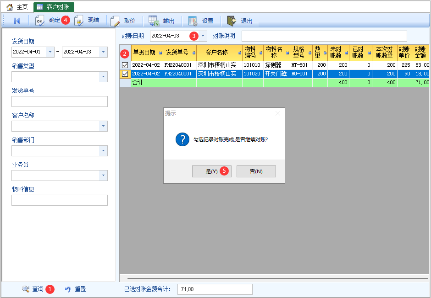
Task: Click lock icon in 物料名称 column header
Action: pyautogui.click(x=287, y=53)
